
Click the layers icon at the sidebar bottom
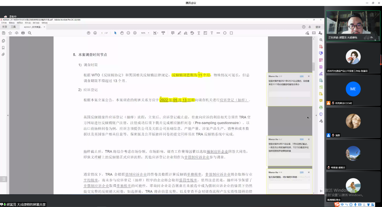(x=3, y=179)
